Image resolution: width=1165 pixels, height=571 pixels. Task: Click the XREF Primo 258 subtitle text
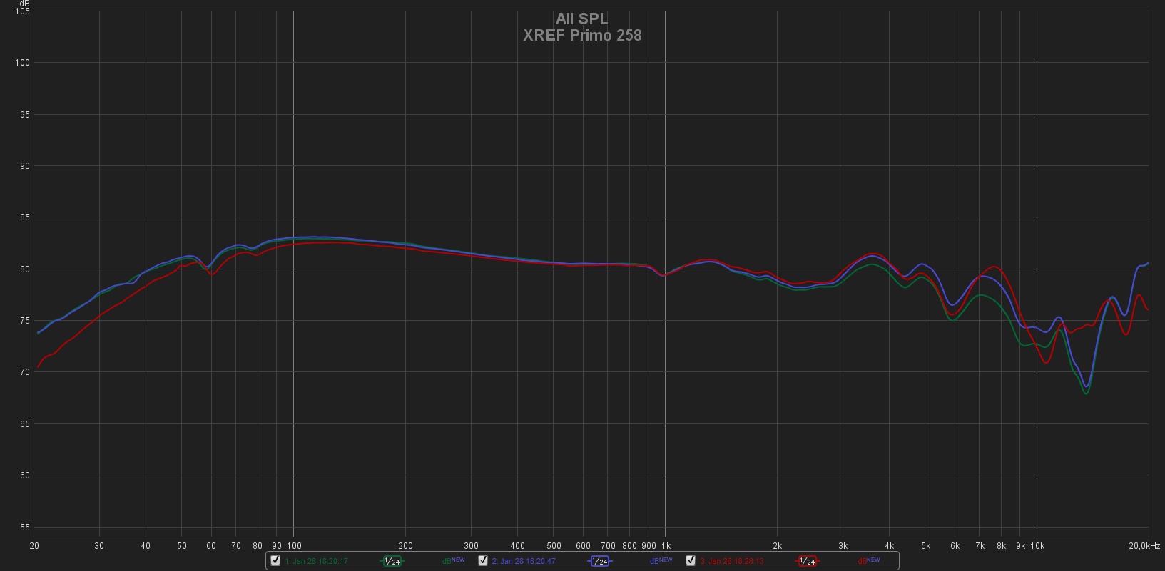pyautogui.click(x=581, y=35)
